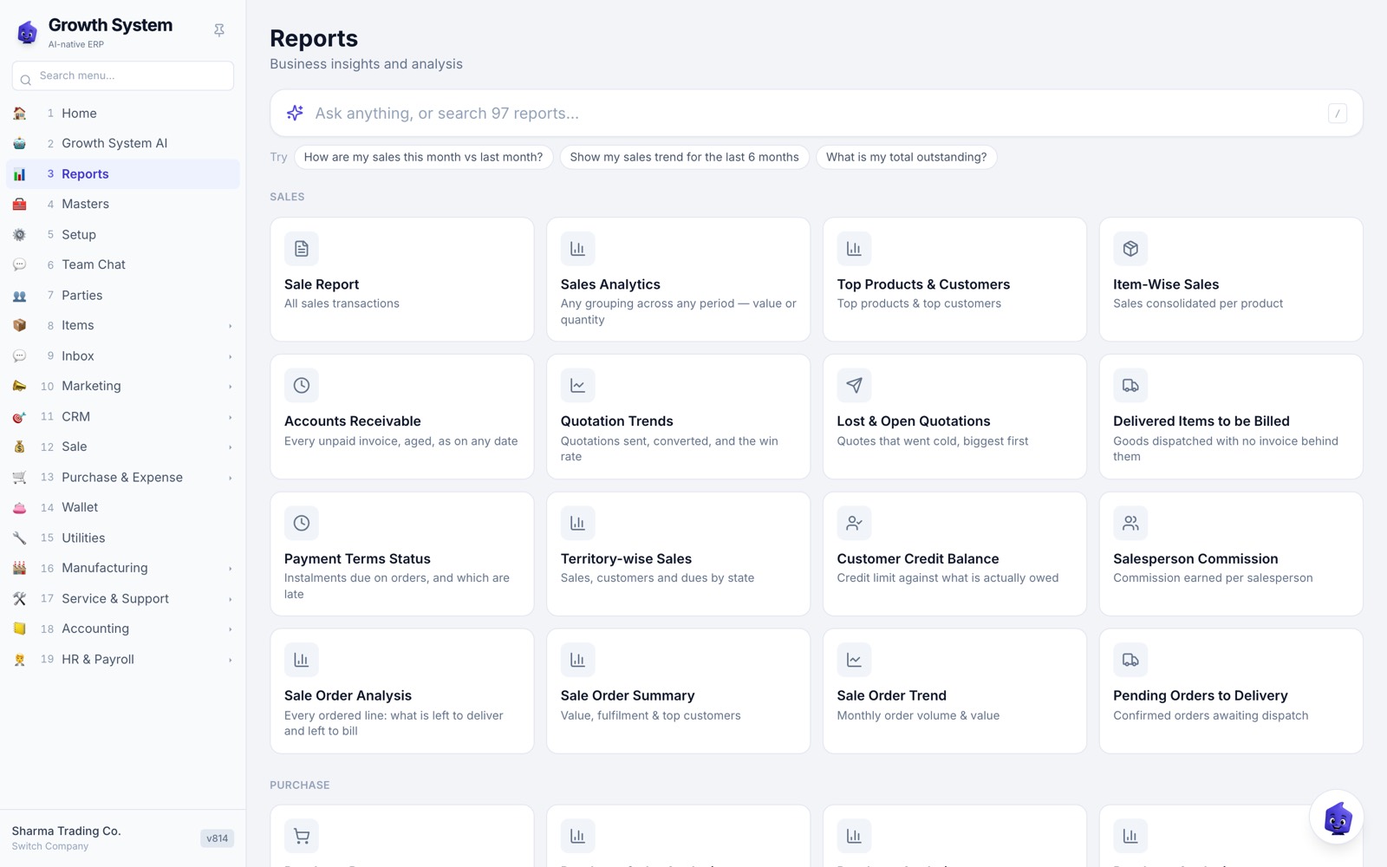This screenshot has width=1387, height=867.
Task: Expand the Manufacturing submenu arrow
Action: tap(230, 569)
